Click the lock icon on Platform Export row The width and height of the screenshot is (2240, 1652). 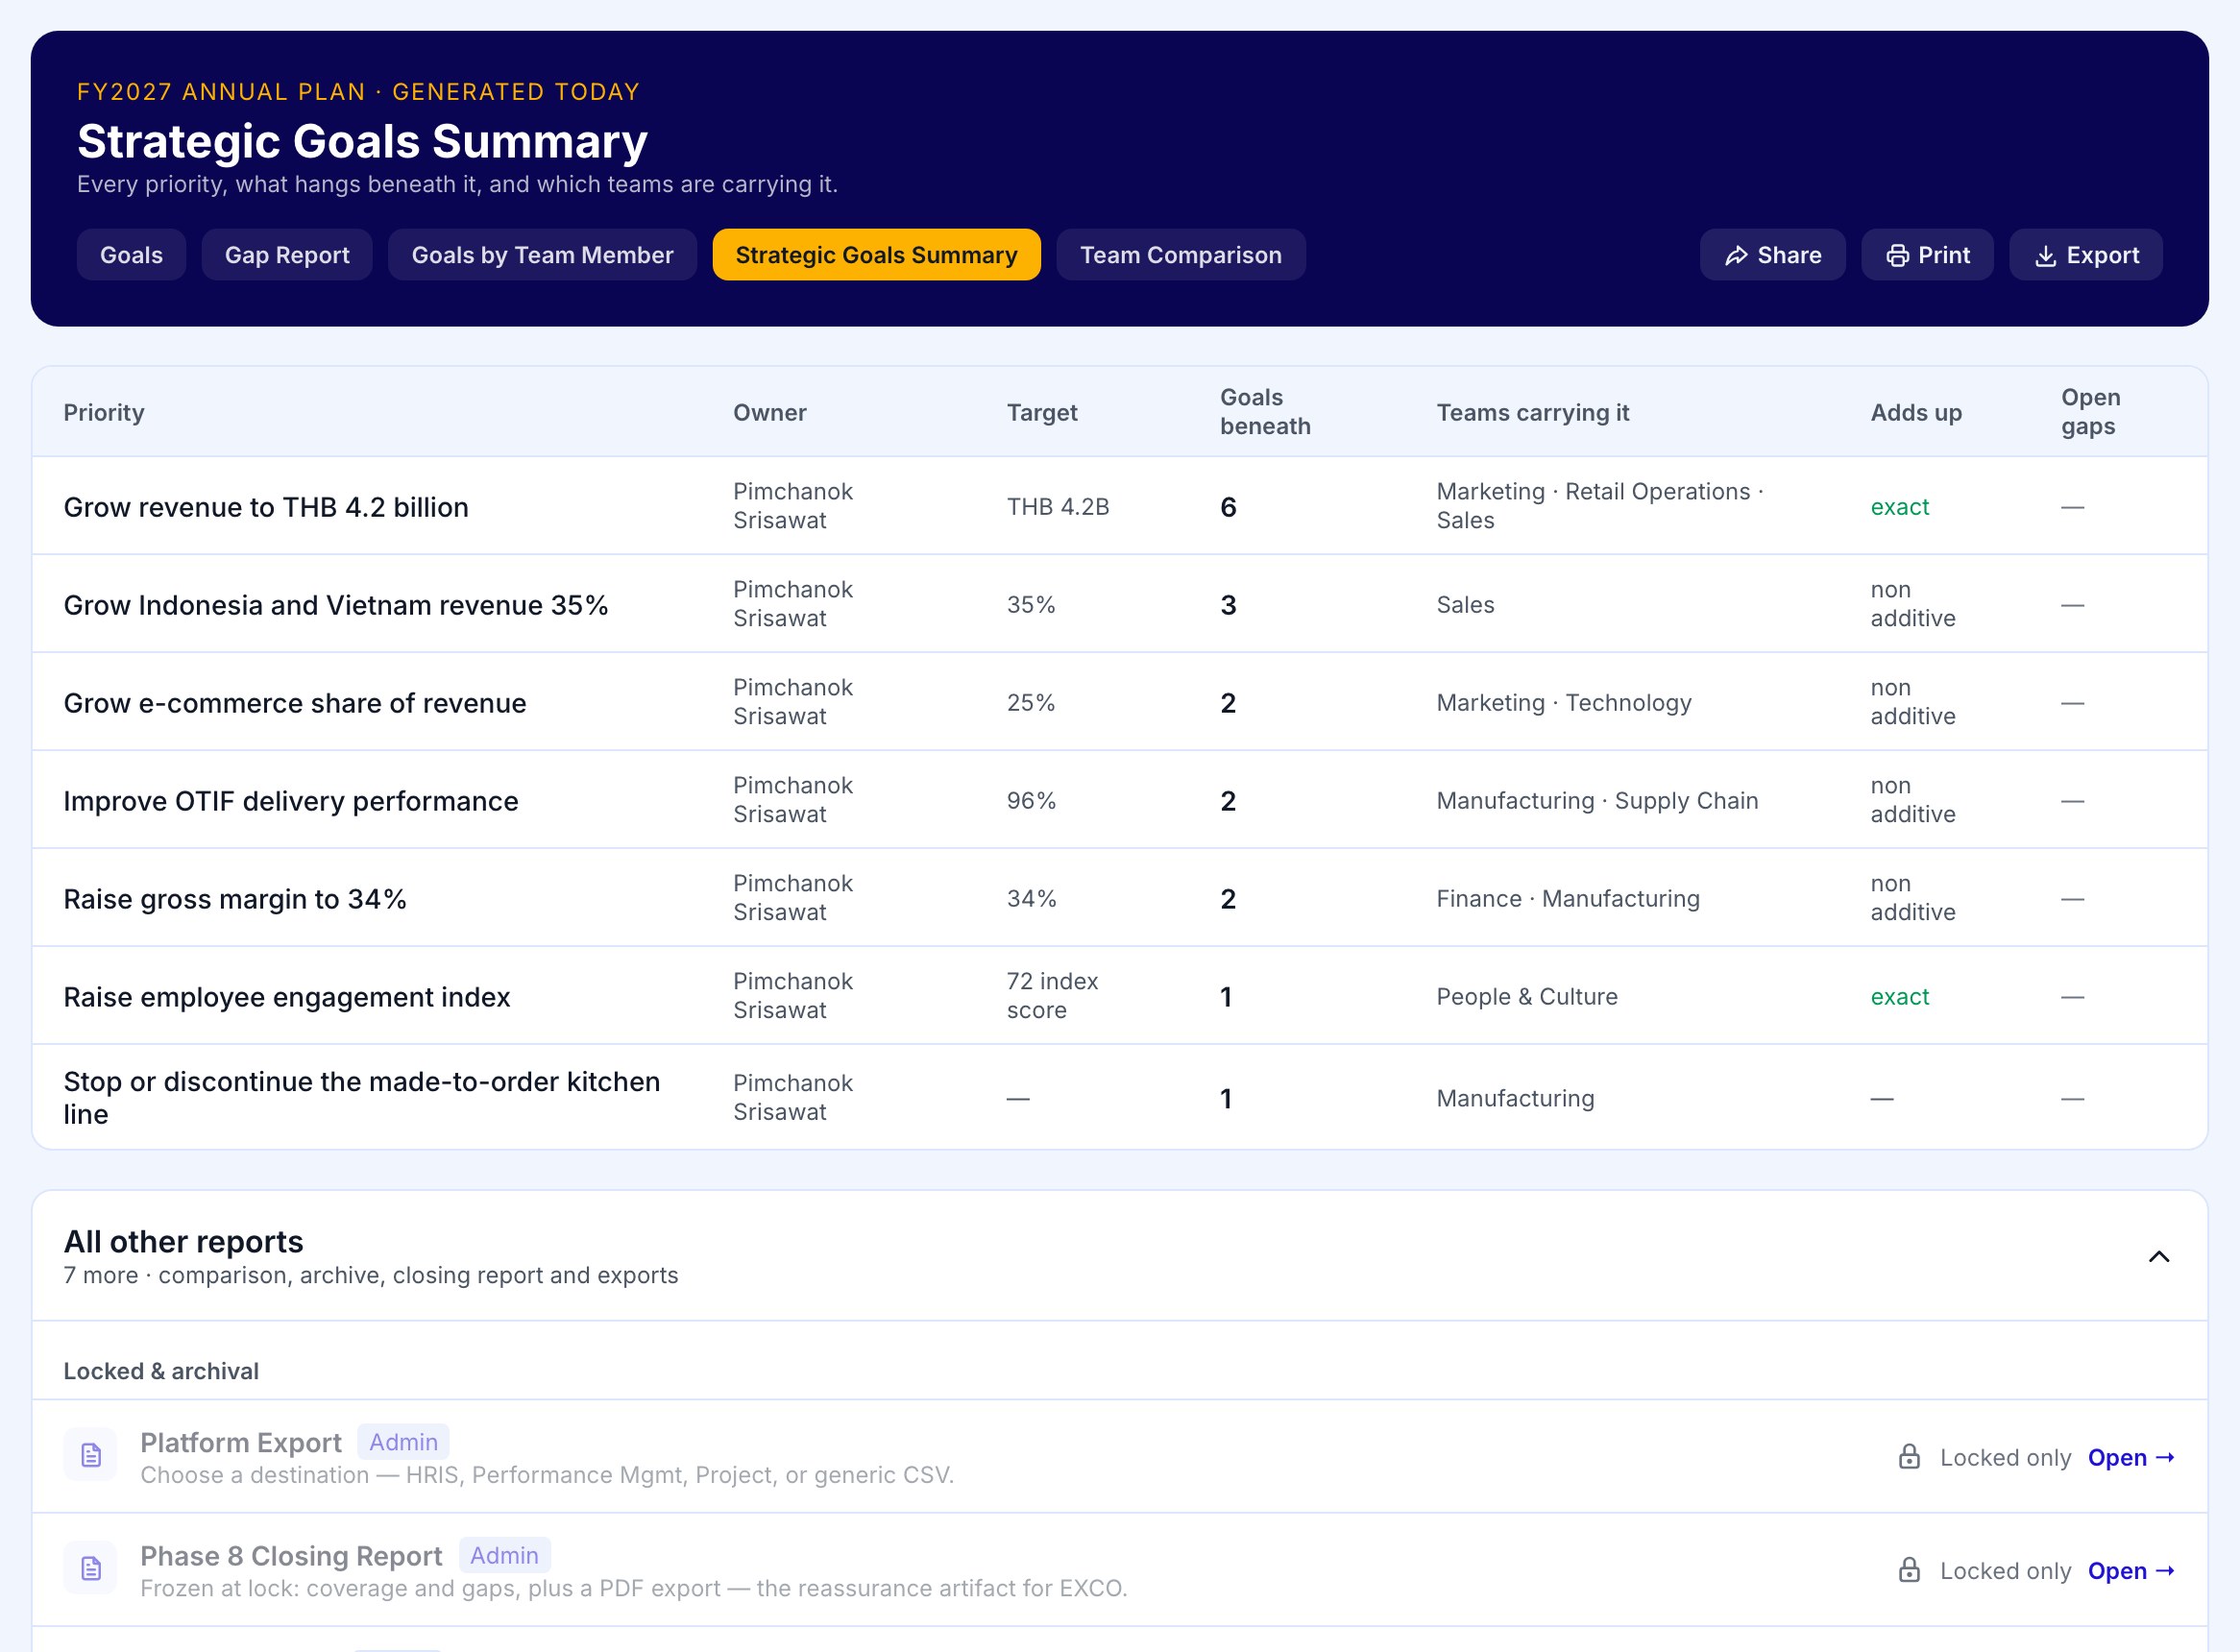1909,1457
